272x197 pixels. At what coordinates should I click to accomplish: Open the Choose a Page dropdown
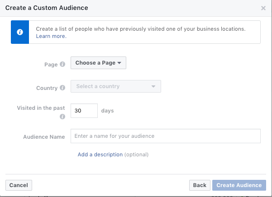98,63
